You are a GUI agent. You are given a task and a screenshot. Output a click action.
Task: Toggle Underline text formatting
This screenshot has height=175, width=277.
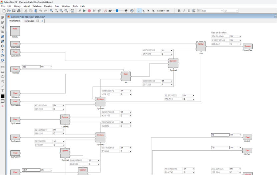(x=189, y=11)
